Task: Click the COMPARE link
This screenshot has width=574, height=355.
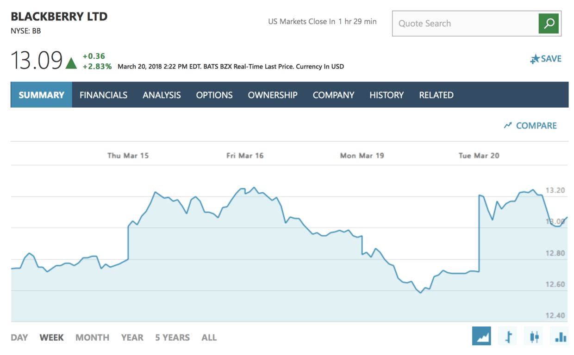Action: pos(536,126)
